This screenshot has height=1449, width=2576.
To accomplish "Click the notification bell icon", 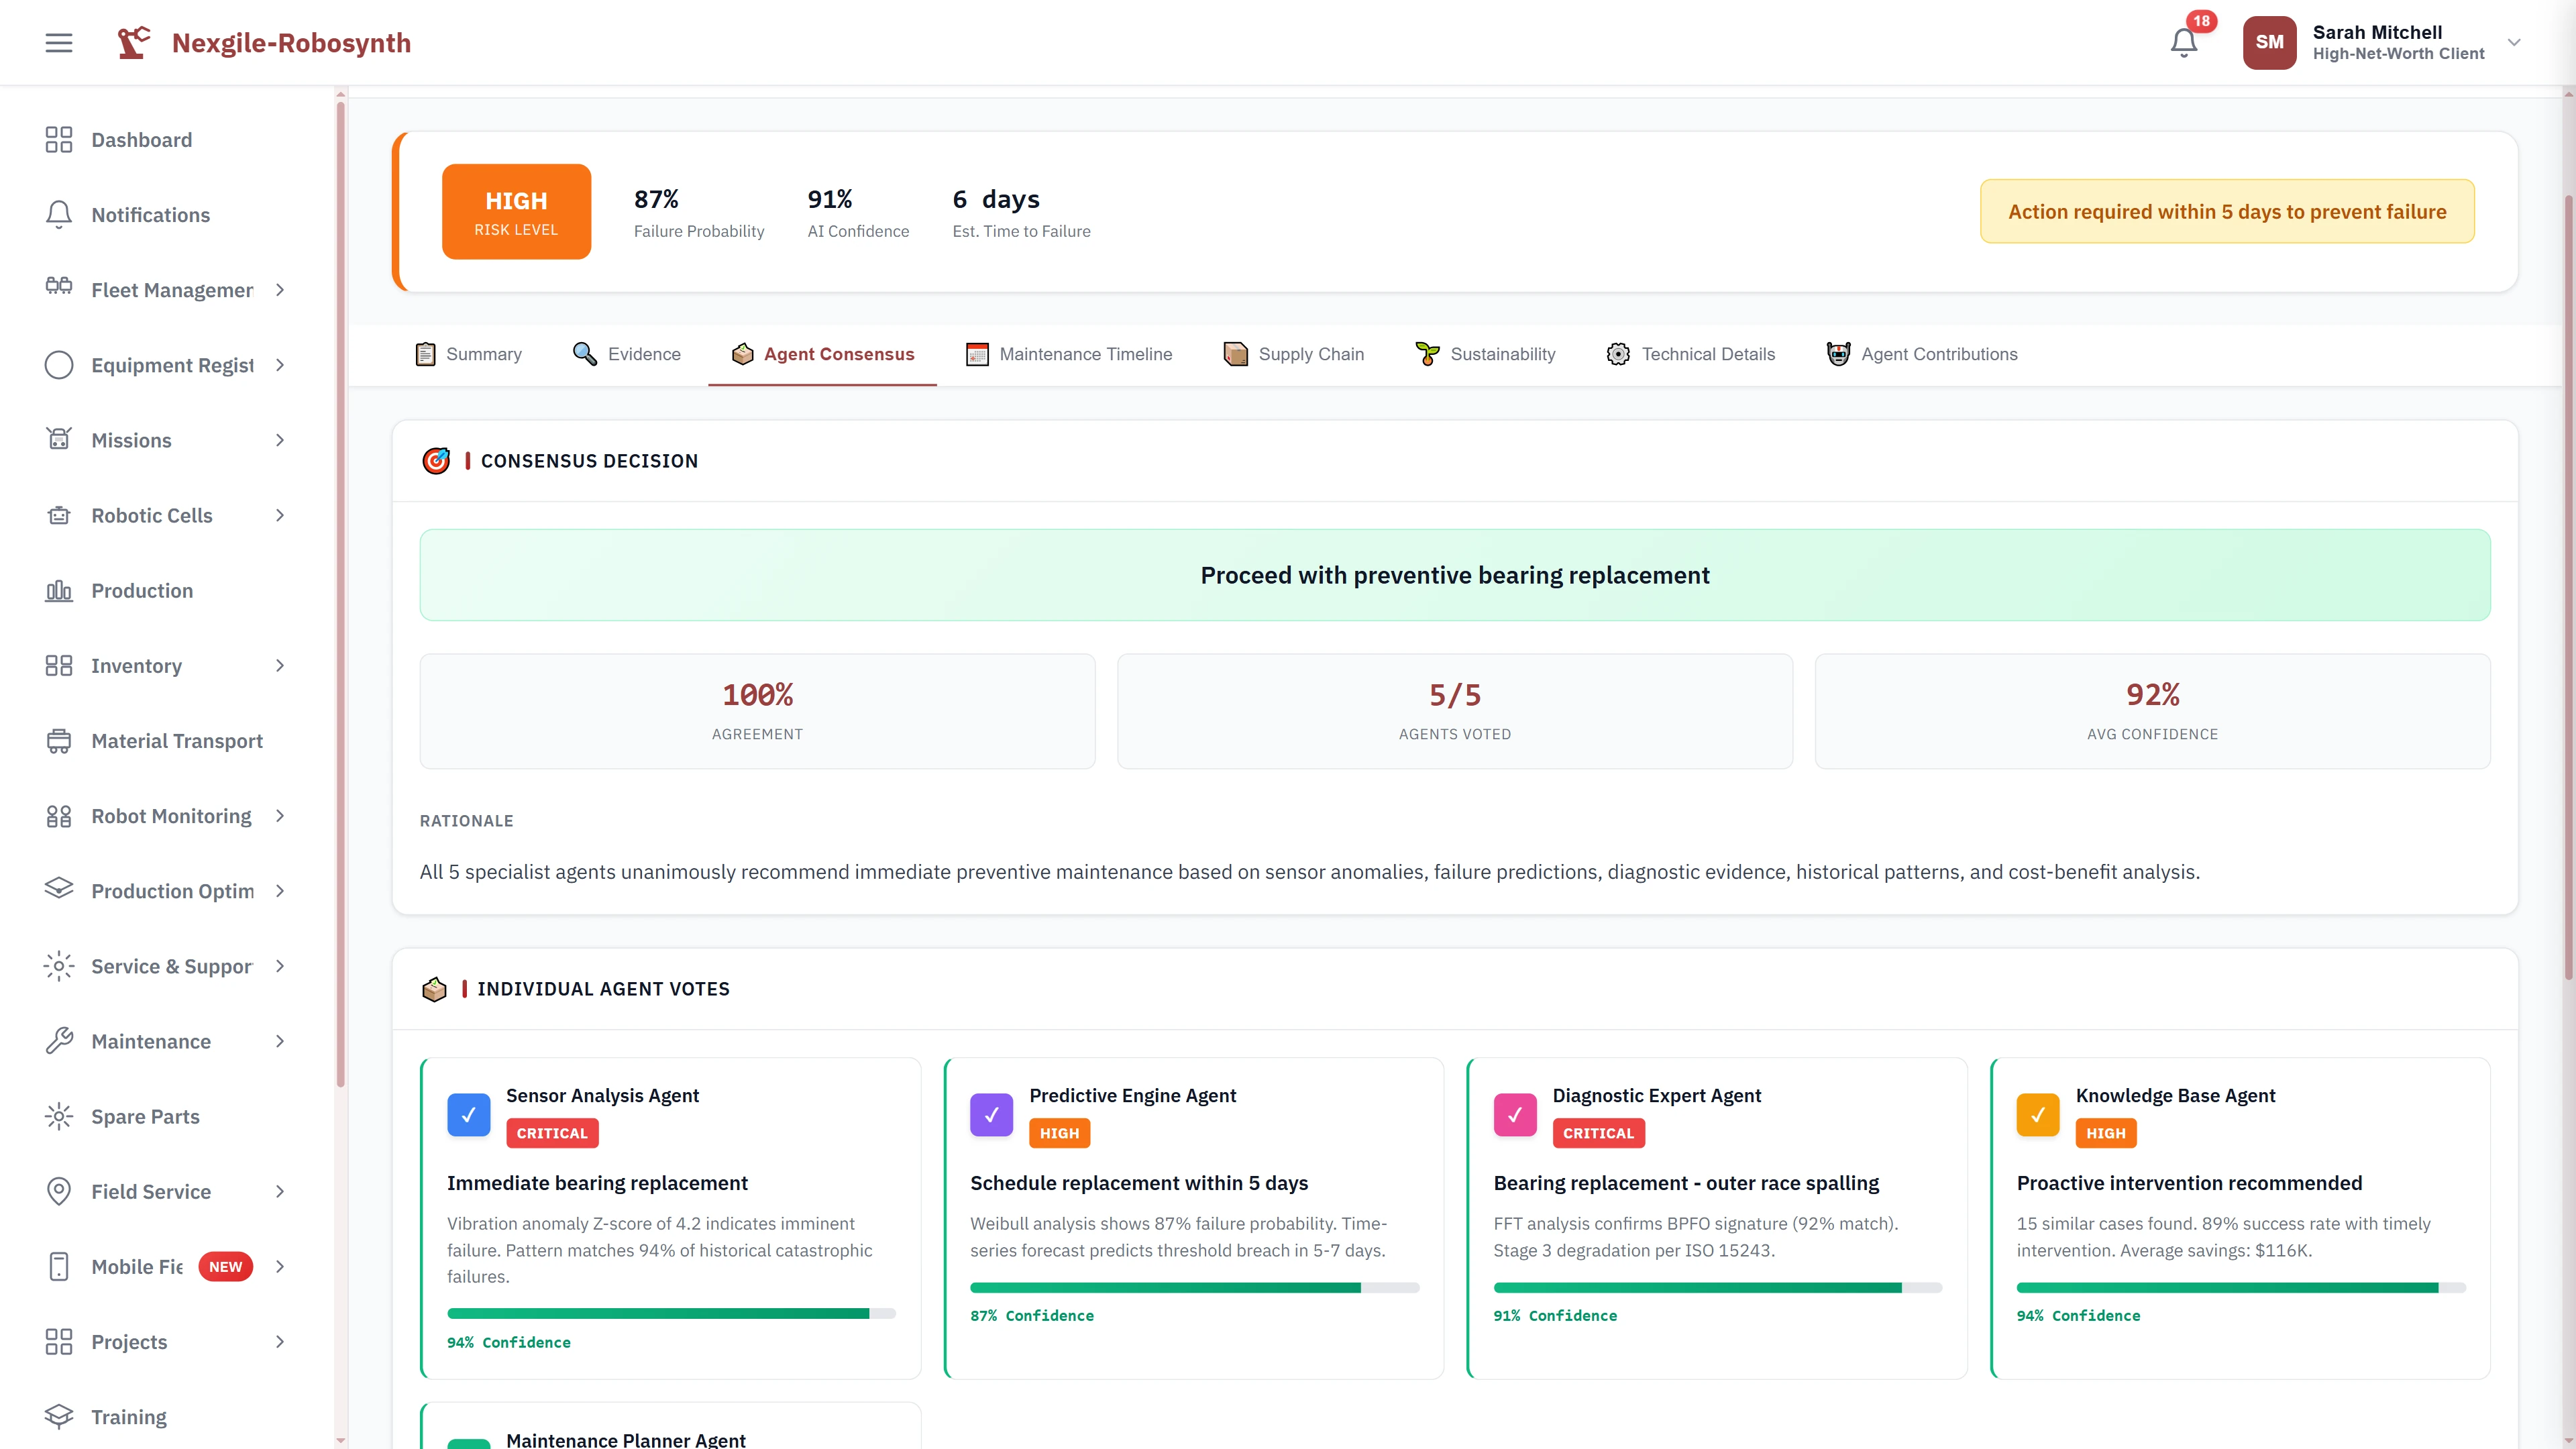I will pos(2183,43).
